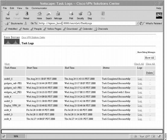The width and height of the screenshot is (167, 140).
Task: Click the Show All button
Action: [x=150, y=58]
